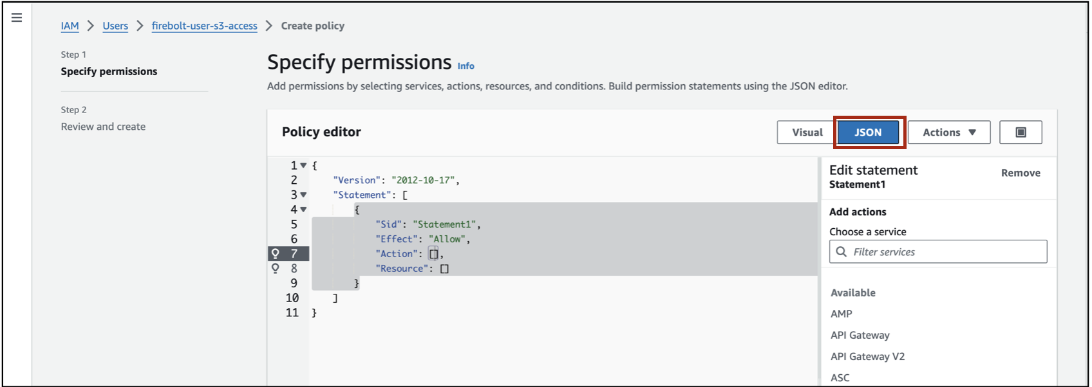Toggle the side panel layout icon button
Viewport: 1092px width, 387px height.
point(1021,132)
